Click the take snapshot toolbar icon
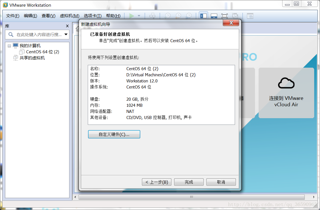 coord(167,16)
